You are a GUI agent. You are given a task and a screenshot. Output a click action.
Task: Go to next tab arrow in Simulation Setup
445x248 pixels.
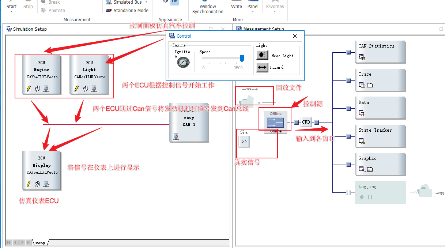coord(22,243)
